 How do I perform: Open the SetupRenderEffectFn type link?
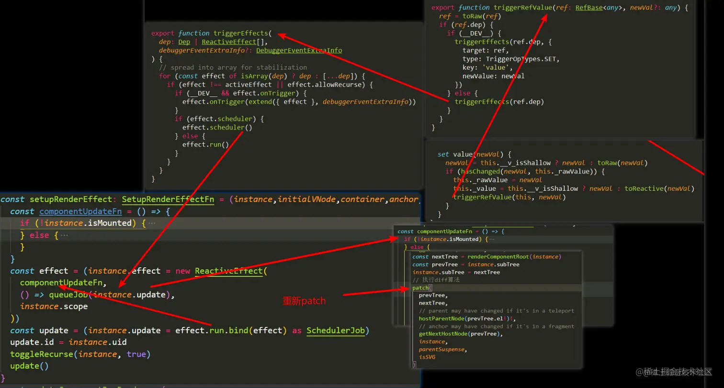168,200
